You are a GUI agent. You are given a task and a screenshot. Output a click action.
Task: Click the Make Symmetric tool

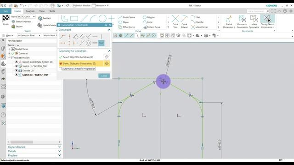tap(254, 22)
